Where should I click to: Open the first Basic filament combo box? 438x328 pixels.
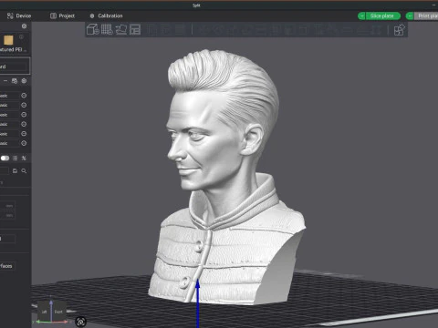click(9, 96)
